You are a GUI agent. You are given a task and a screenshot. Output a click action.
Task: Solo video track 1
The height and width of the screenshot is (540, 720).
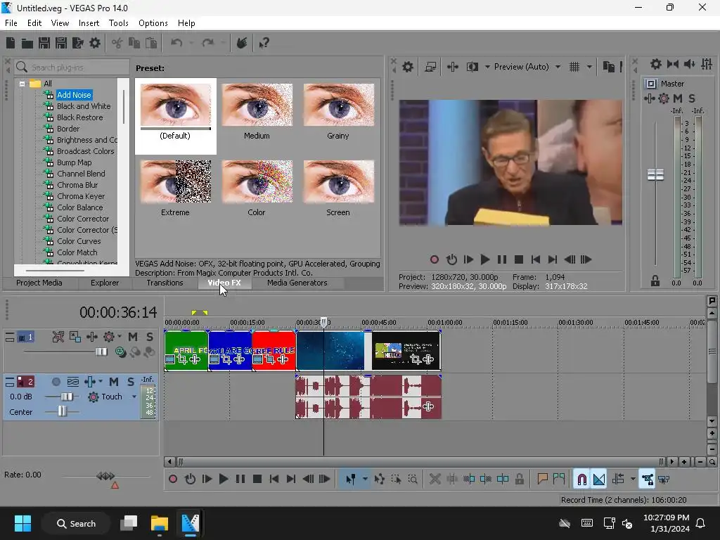click(150, 337)
